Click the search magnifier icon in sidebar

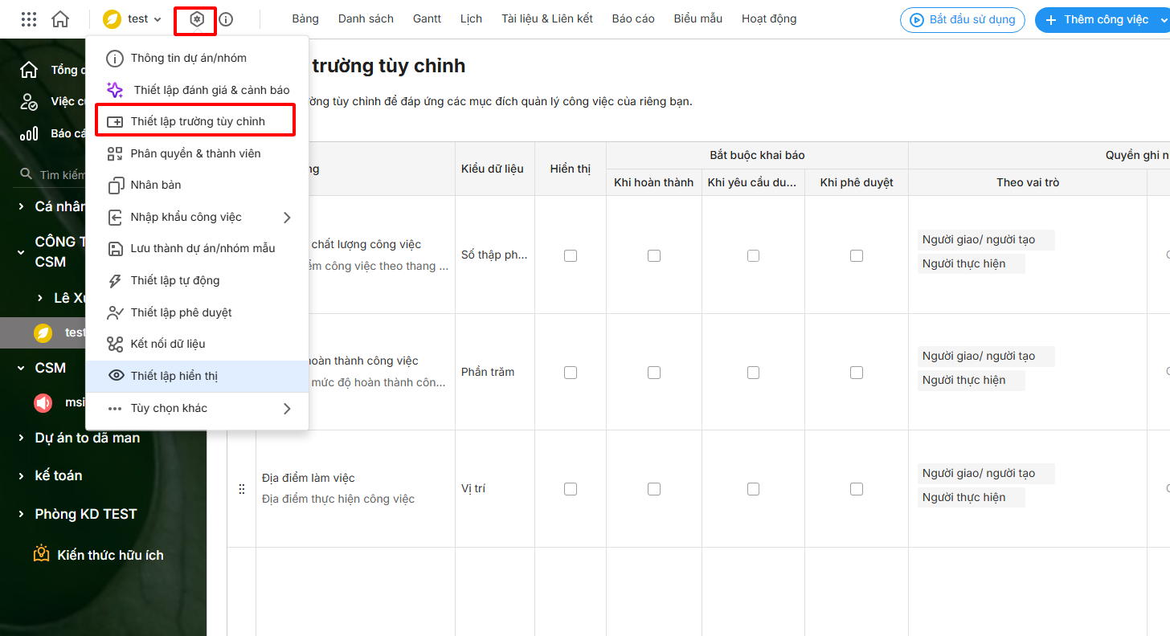point(27,174)
